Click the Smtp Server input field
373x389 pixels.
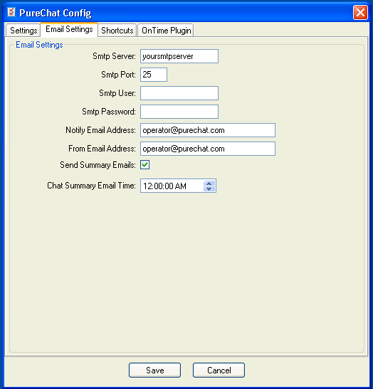point(179,56)
